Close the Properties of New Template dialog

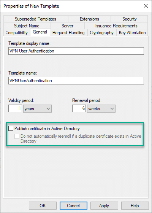pyautogui.click(x=146, y=6)
